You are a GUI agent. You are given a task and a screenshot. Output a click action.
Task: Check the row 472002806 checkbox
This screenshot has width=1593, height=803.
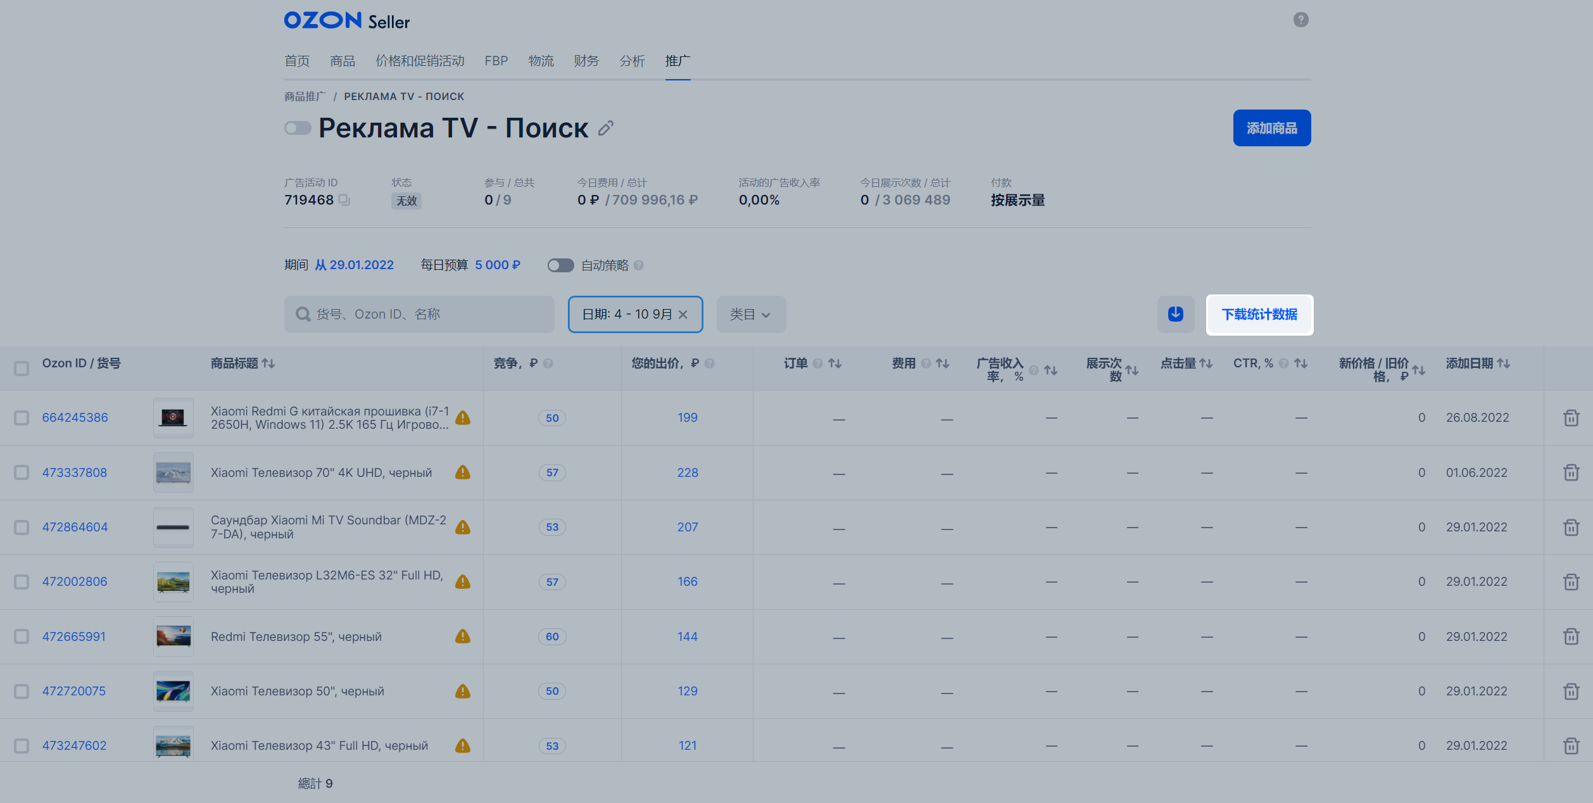coord(22,581)
